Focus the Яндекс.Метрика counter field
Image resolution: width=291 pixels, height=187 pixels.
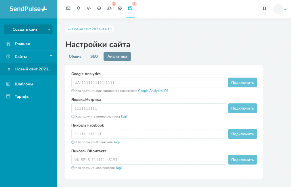[x=149, y=108]
